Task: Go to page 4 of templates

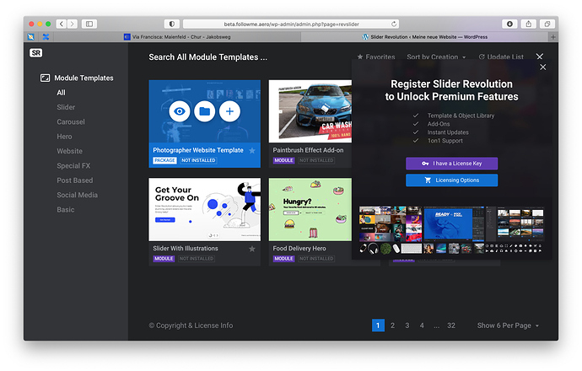Action: click(422, 325)
